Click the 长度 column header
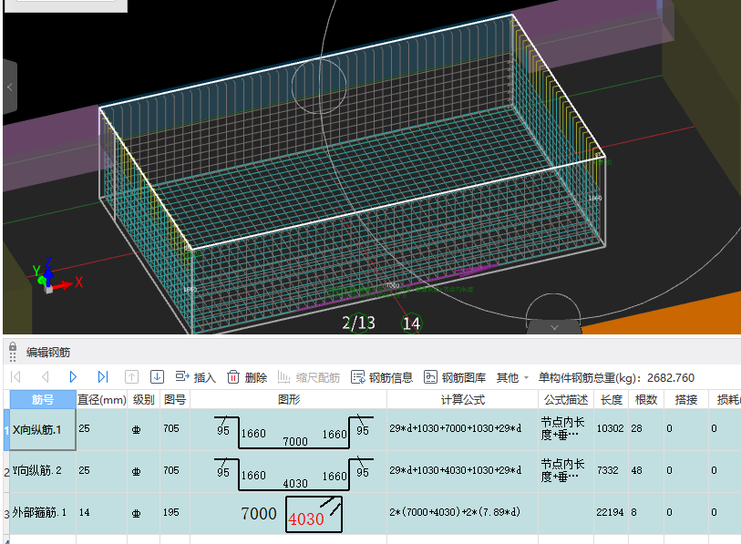741x544 pixels. [611, 400]
